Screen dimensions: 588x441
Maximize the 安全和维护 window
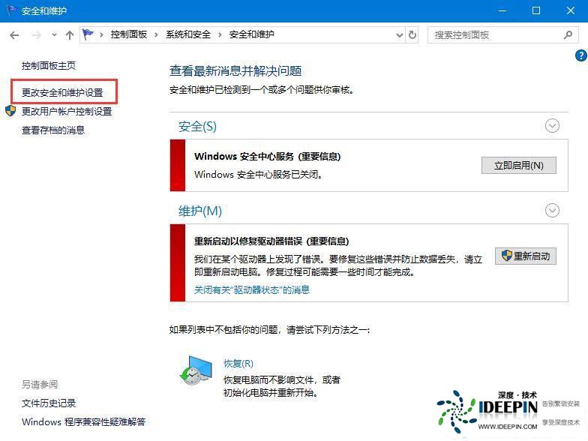(536, 10)
